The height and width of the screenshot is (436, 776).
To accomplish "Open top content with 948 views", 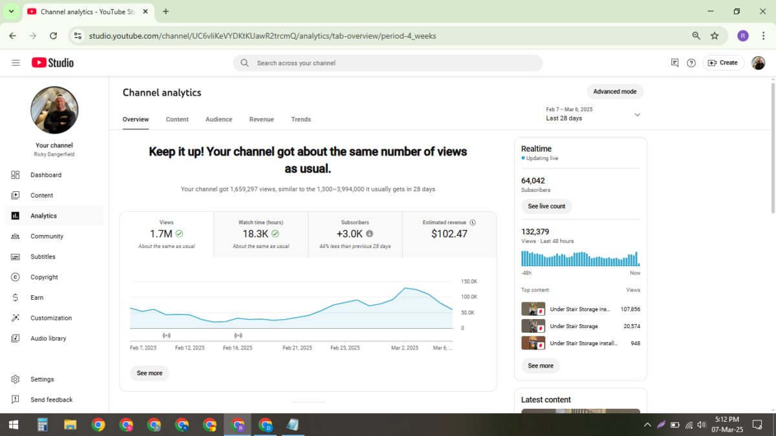I will point(581,343).
